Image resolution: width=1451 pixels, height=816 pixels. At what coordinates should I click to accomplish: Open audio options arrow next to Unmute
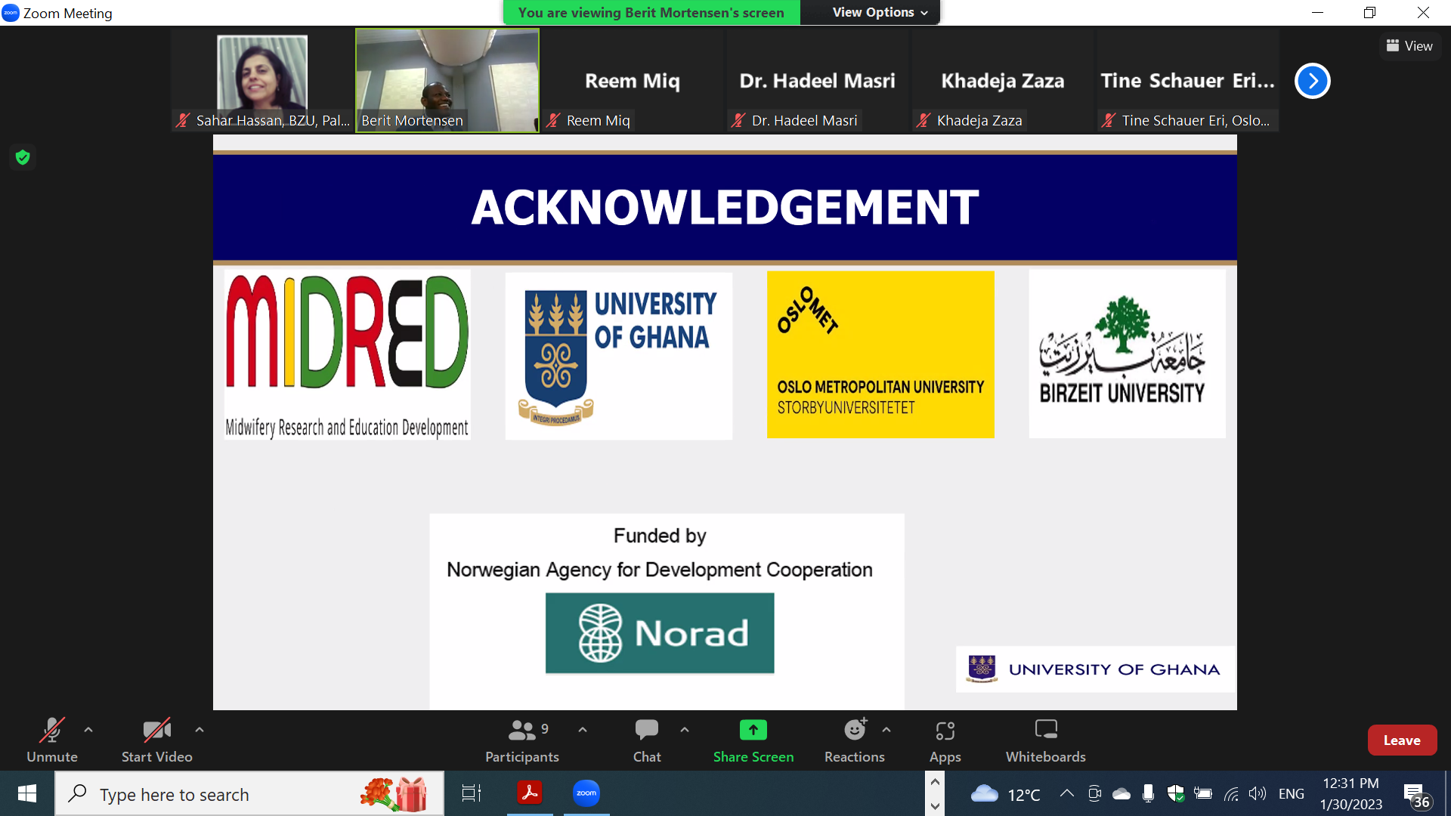pos(88,730)
